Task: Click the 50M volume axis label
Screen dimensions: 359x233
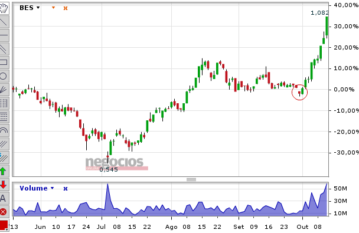Action: [x=341, y=188]
